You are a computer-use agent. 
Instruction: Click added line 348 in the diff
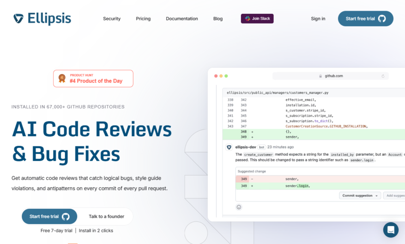pos(314,132)
